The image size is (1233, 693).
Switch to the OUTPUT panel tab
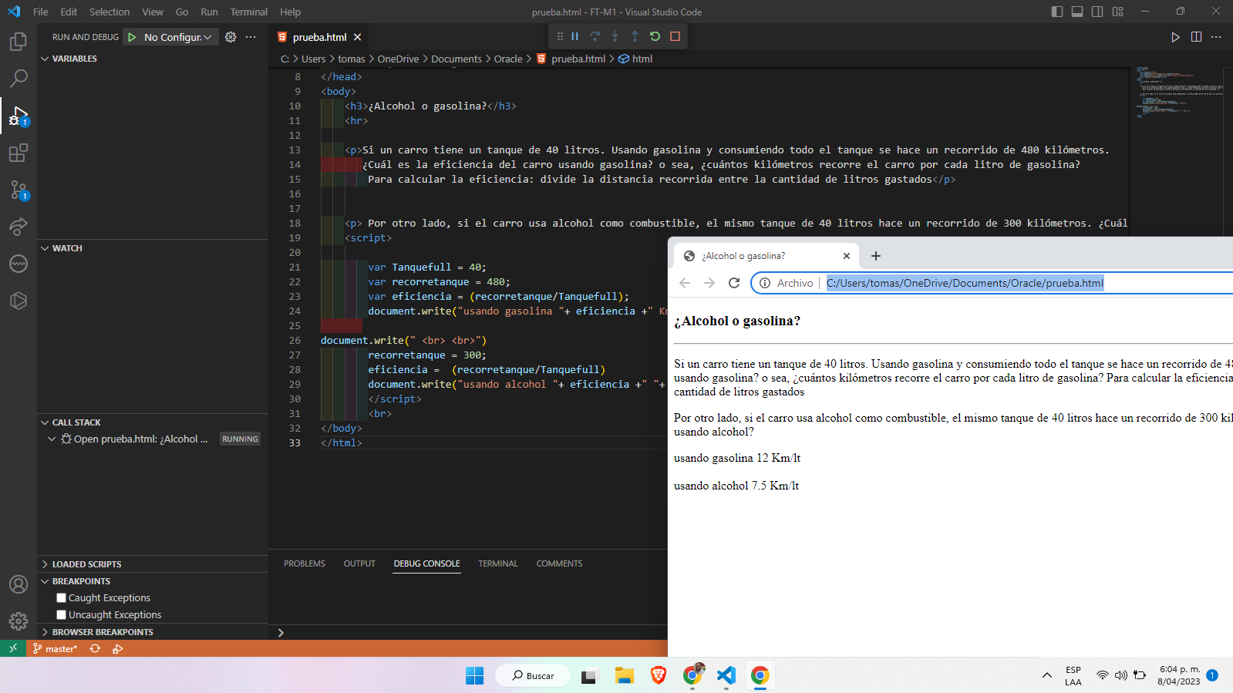(x=359, y=563)
